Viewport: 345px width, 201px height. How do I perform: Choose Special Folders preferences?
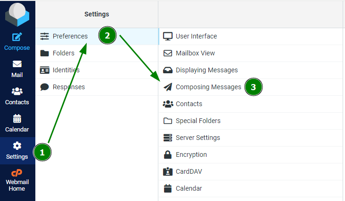251,121
